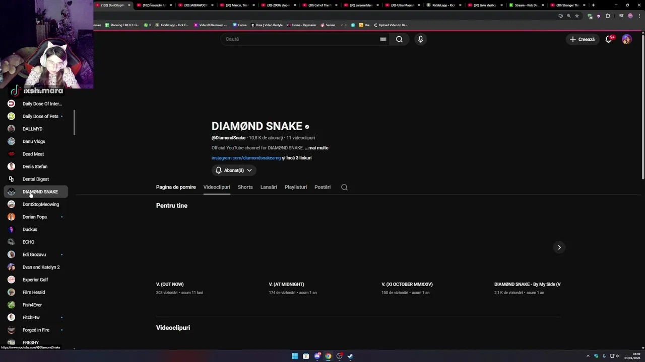Click the YouTube search magnifier button

click(x=399, y=39)
